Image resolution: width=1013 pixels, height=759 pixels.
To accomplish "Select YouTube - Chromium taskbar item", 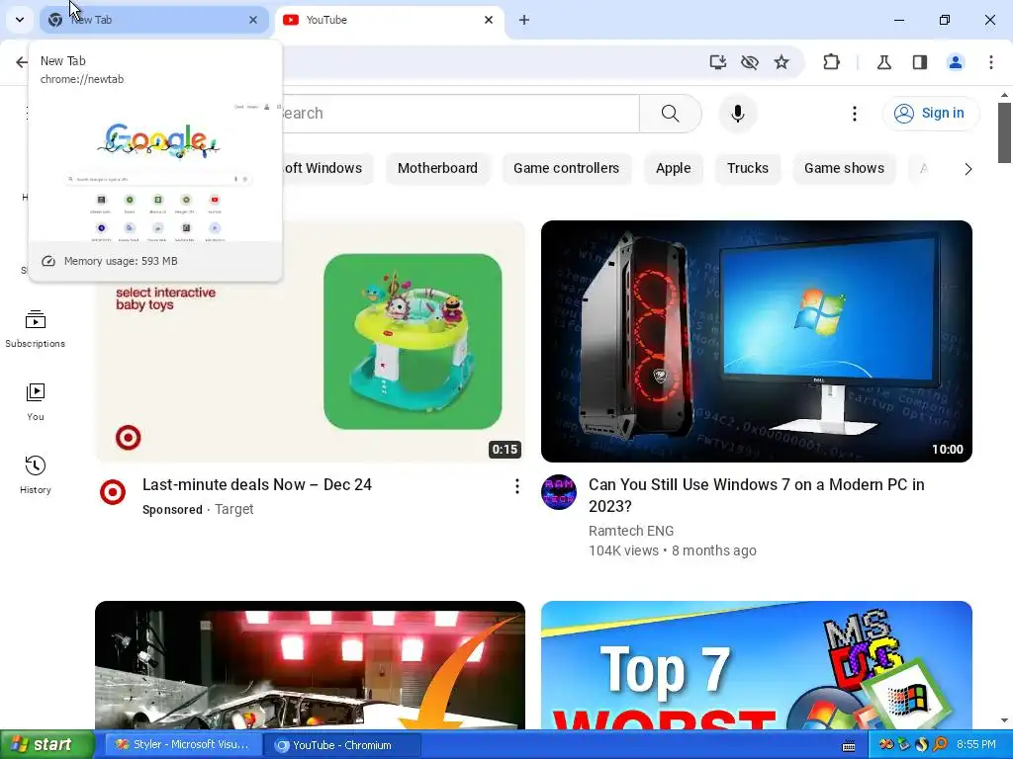I will click(342, 745).
